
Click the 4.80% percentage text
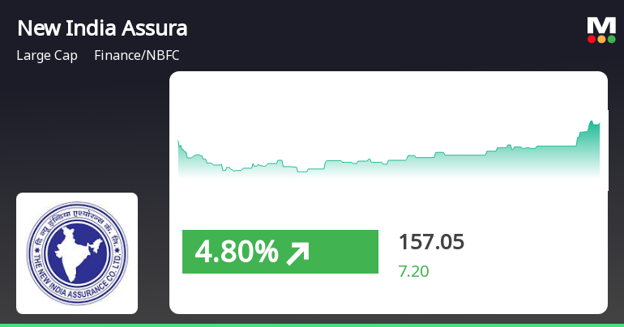(x=237, y=253)
